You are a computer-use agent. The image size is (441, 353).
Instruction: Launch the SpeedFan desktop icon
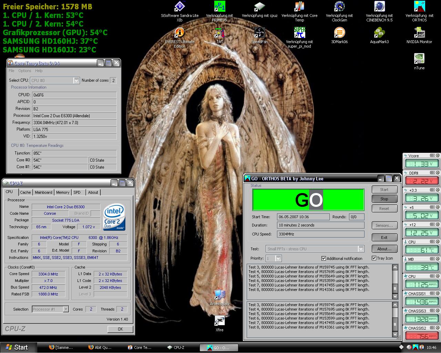tap(259, 33)
